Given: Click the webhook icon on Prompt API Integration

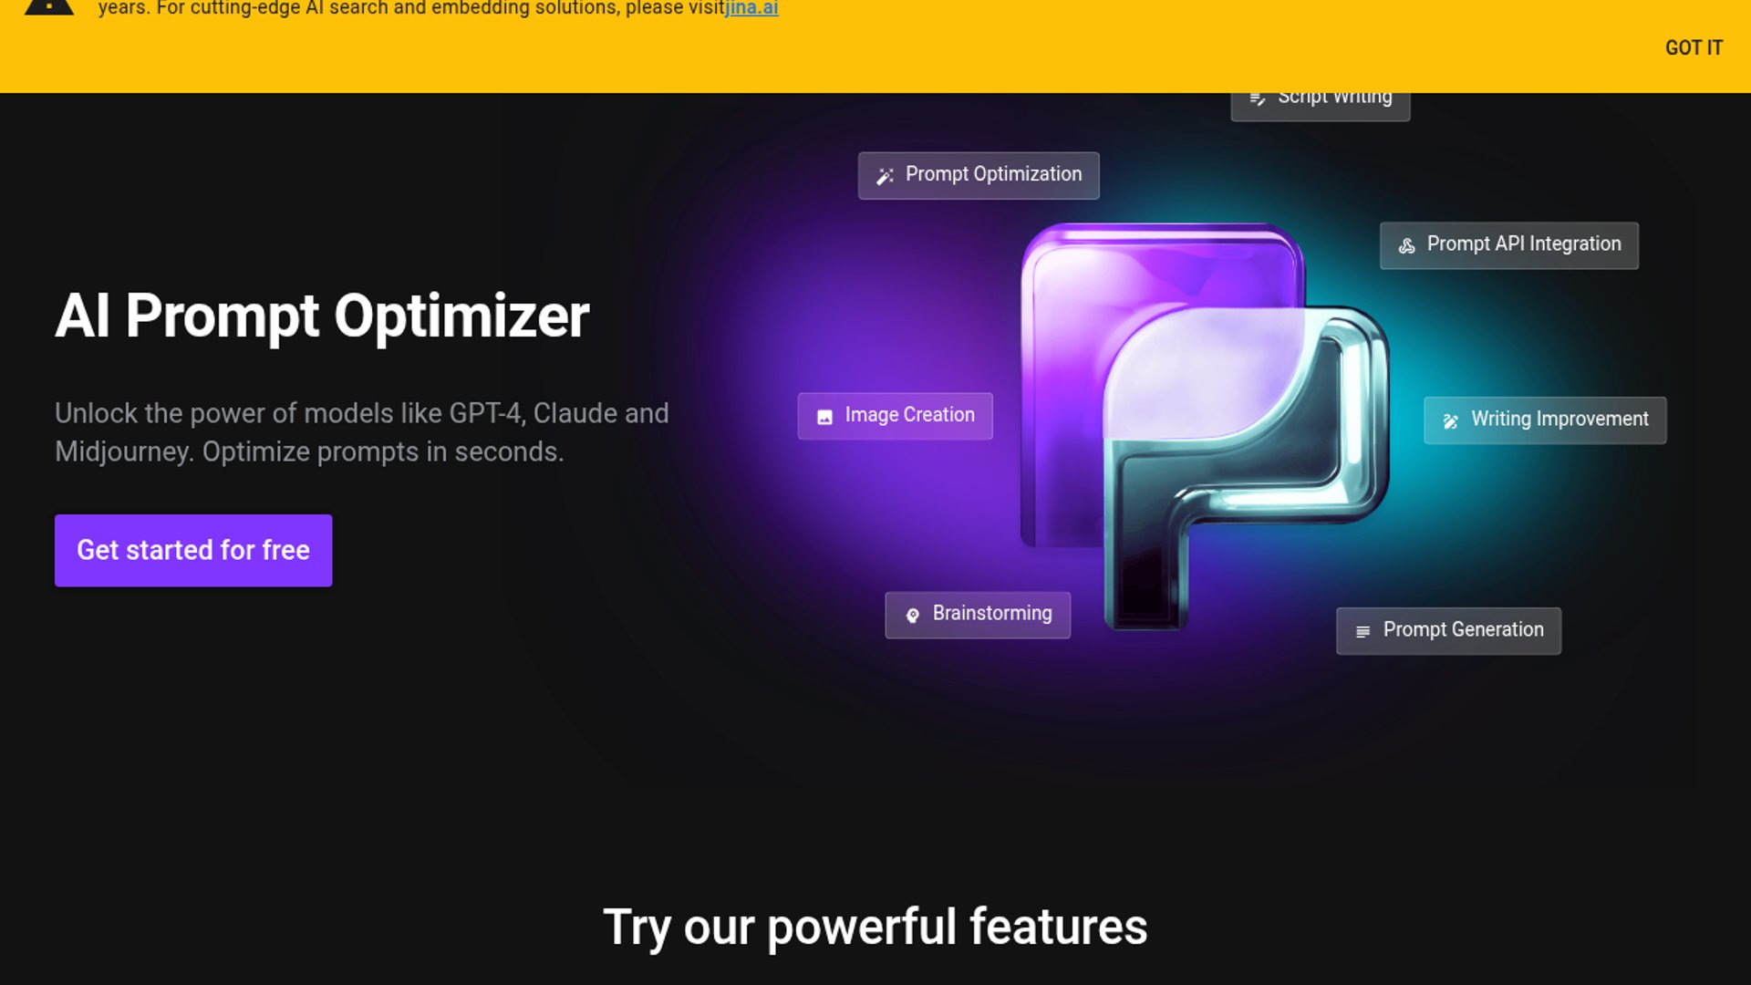Looking at the screenshot, I should [1406, 245].
